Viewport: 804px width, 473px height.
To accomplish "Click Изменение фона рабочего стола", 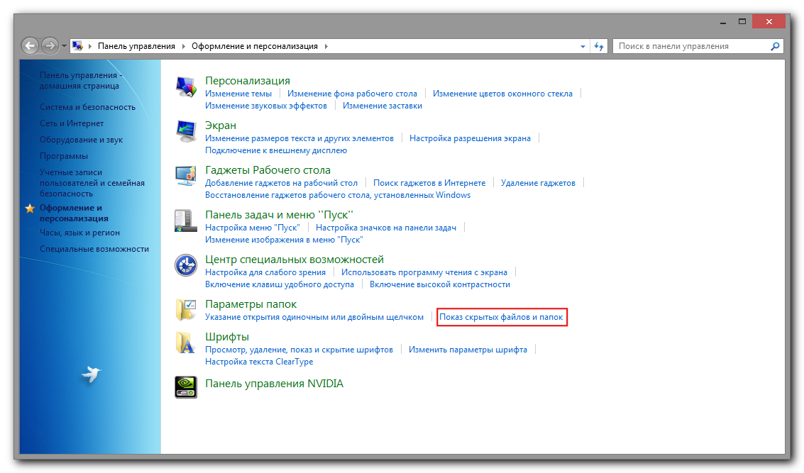I will [x=352, y=94].
